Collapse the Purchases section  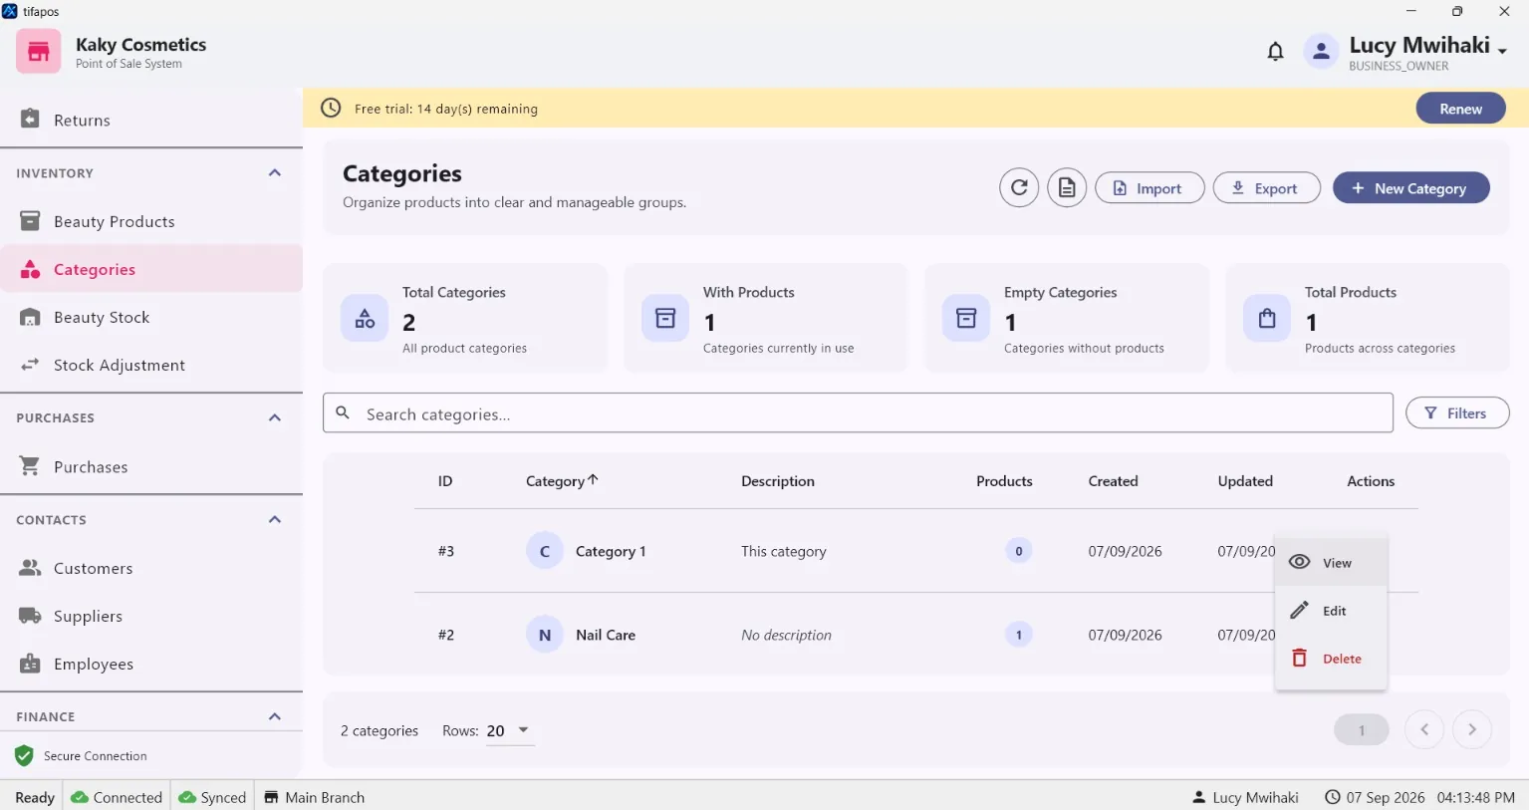click(x=275, y=417)
